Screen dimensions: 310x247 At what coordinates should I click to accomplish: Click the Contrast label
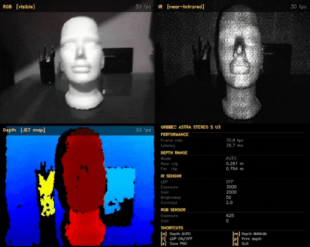169,202
